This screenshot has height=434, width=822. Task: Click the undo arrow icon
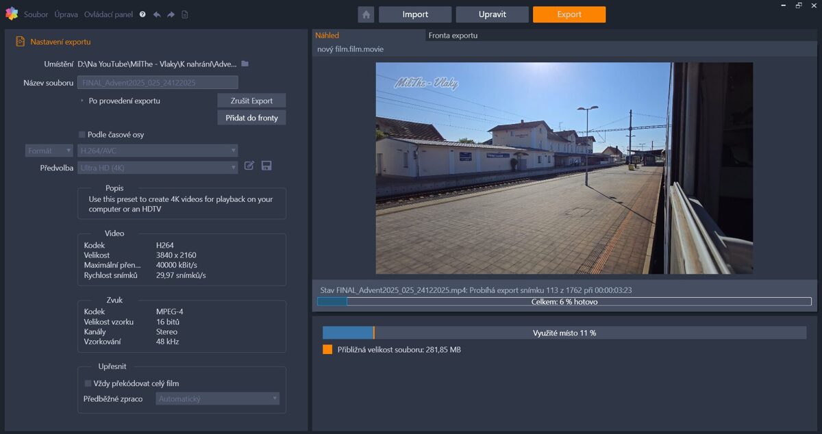coord(157,14)
